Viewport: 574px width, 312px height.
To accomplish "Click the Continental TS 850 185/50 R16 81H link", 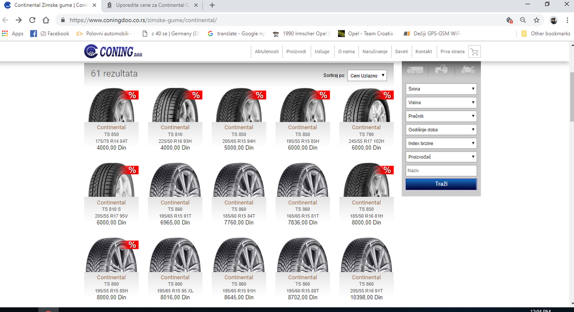I will tap(366, 194).
